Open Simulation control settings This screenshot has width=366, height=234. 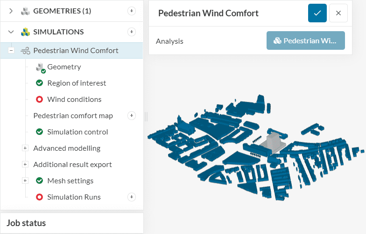click(77, 132)
